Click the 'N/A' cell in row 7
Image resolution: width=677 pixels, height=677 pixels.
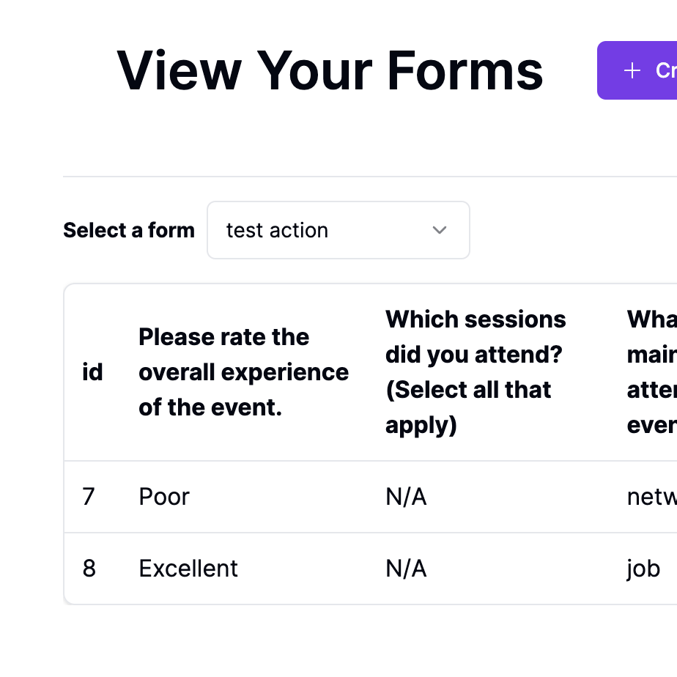coord(406,496)
